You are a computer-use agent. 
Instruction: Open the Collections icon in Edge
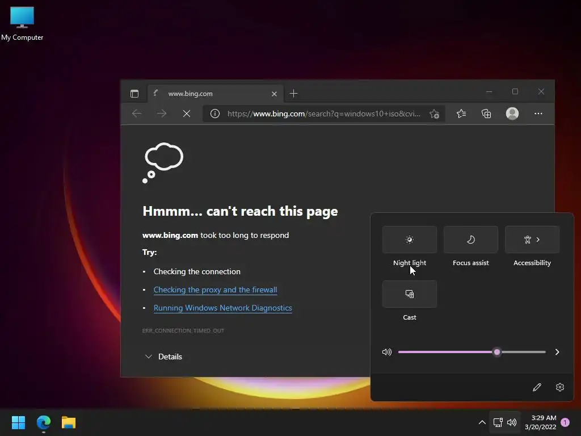(x=486, y=114)
